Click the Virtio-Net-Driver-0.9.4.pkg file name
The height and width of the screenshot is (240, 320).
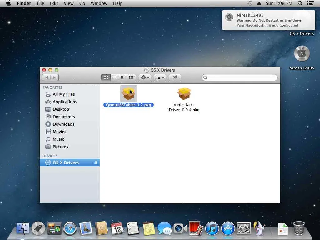(184, 107)
